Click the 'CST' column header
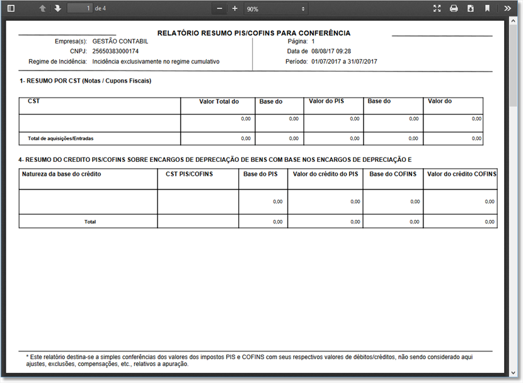523x383 pixels. (x=33, y=101)
